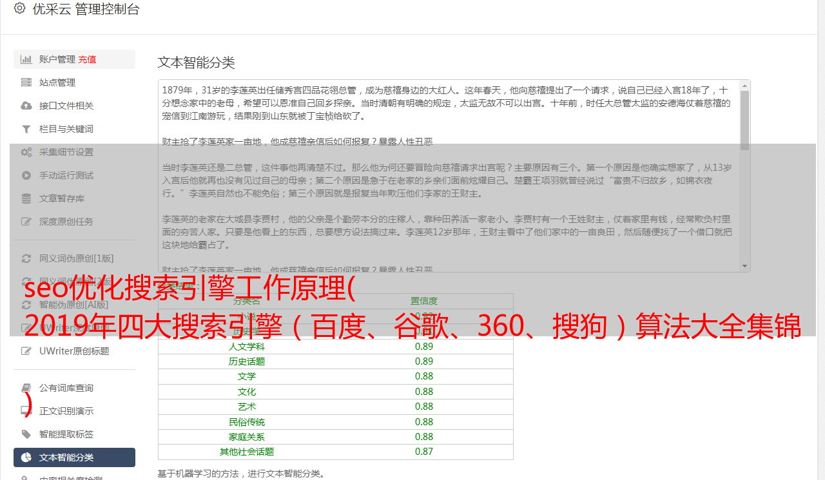
Task: Click the refresh icon for 同义词伪原创[1版]
Action: tap(26, 258)
